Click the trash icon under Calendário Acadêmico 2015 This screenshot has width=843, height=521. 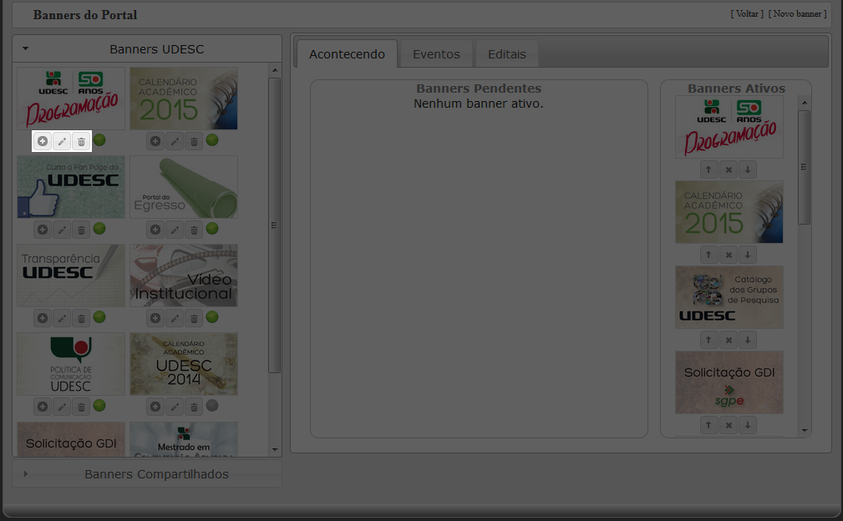click(x=194, y=141)
